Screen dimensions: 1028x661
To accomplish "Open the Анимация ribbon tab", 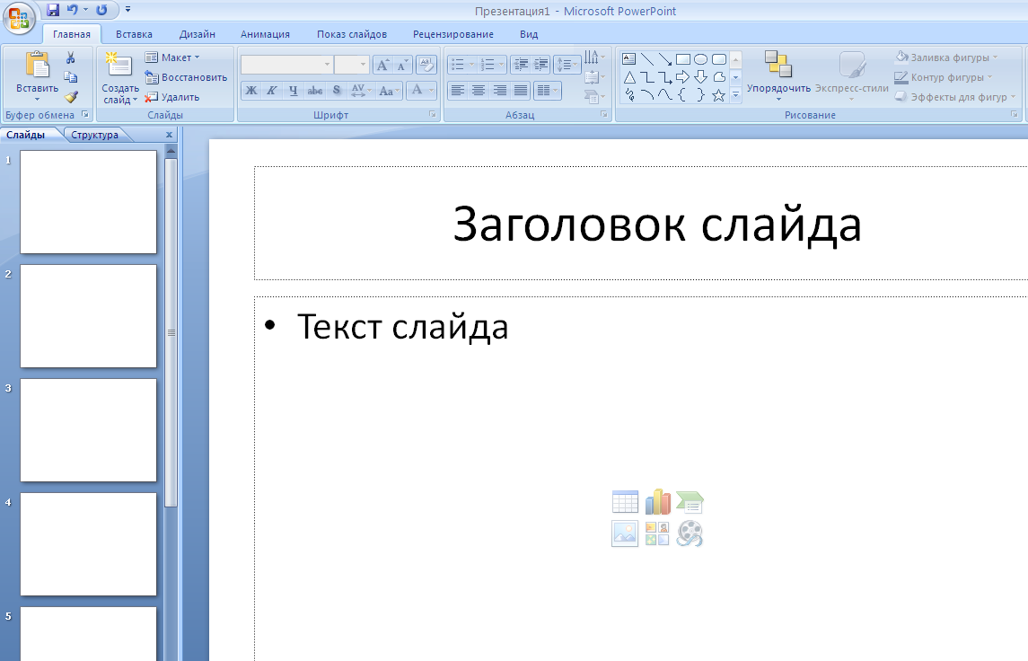I will click(x=265, y=34).
